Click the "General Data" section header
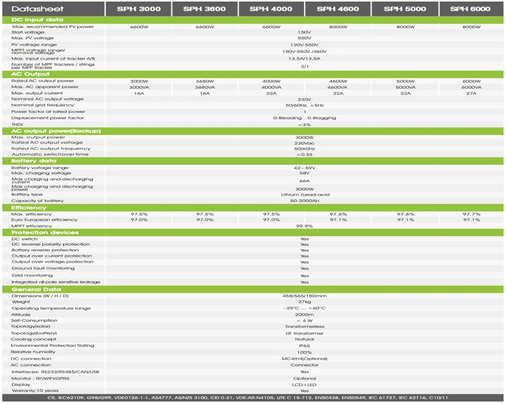506x404 pixels. [252, 290]
